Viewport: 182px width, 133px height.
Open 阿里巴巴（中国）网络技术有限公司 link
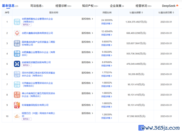[x=38, y=115]
